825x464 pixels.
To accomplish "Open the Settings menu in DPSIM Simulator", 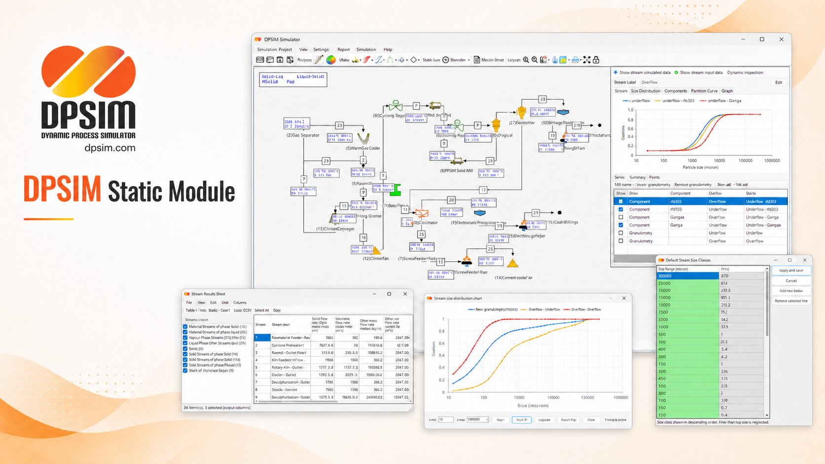I will point(321,49).
